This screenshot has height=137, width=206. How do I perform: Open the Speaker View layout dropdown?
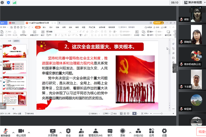click(193, 3)
